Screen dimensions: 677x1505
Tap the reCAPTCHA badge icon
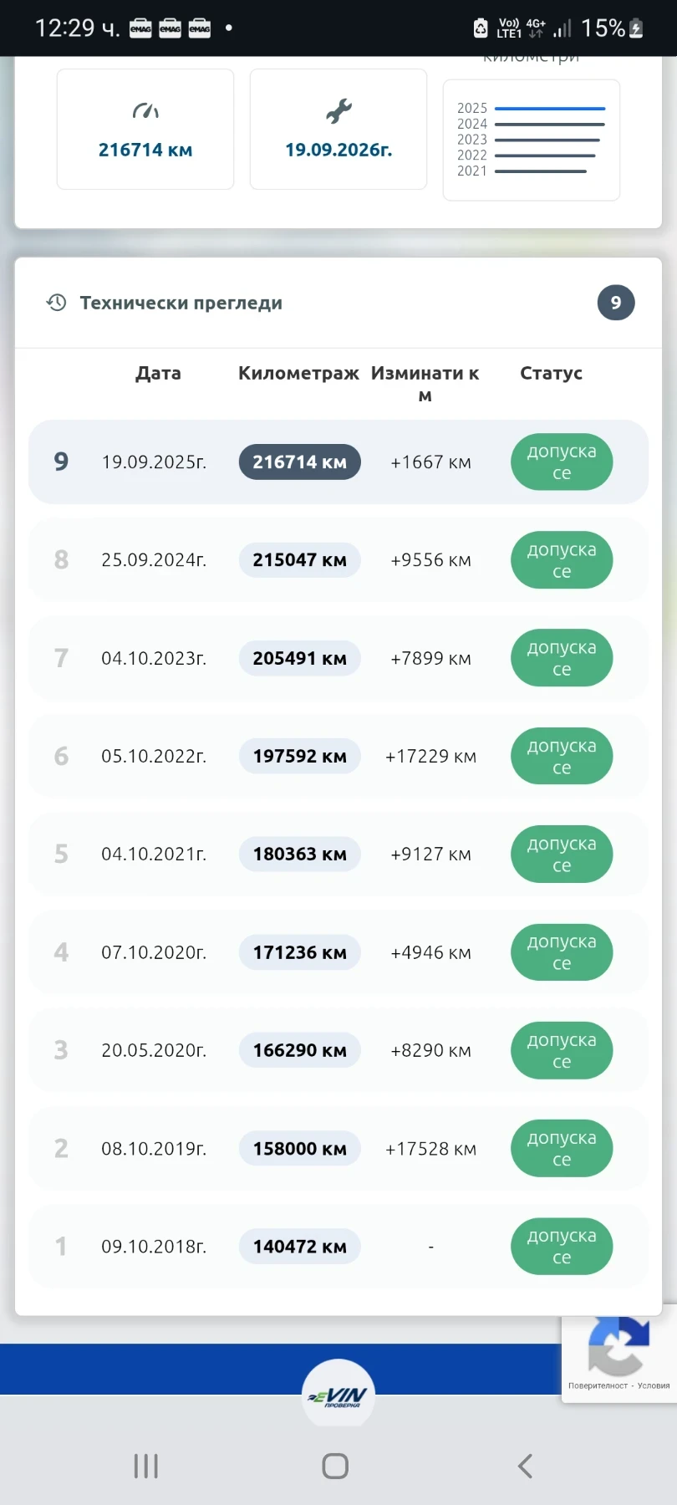point(618,1346)
